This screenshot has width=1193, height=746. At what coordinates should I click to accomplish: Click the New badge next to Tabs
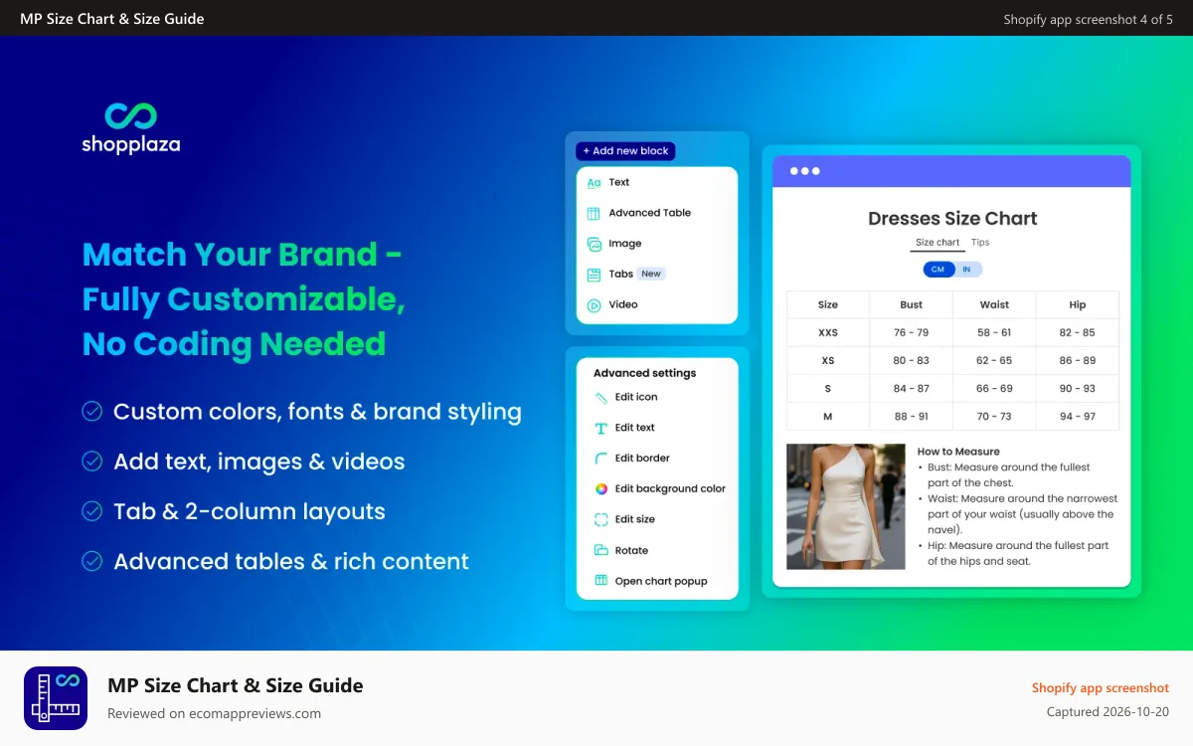click(x=651, y=274)
